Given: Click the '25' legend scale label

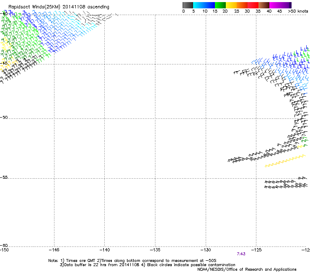Looking at the screenshot, I should (x=236, y=11).
